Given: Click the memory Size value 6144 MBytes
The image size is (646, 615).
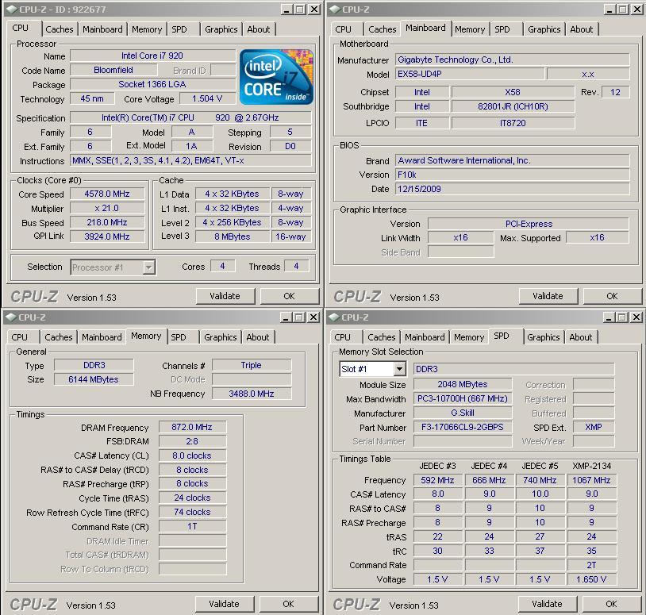Looking at the screenshot, I should [94, 379].
